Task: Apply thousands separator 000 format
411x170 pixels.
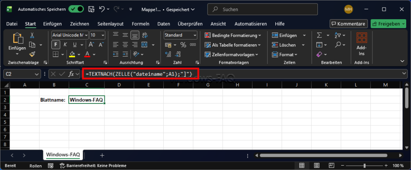Action: pyautogui.click(x=193, y=45)
